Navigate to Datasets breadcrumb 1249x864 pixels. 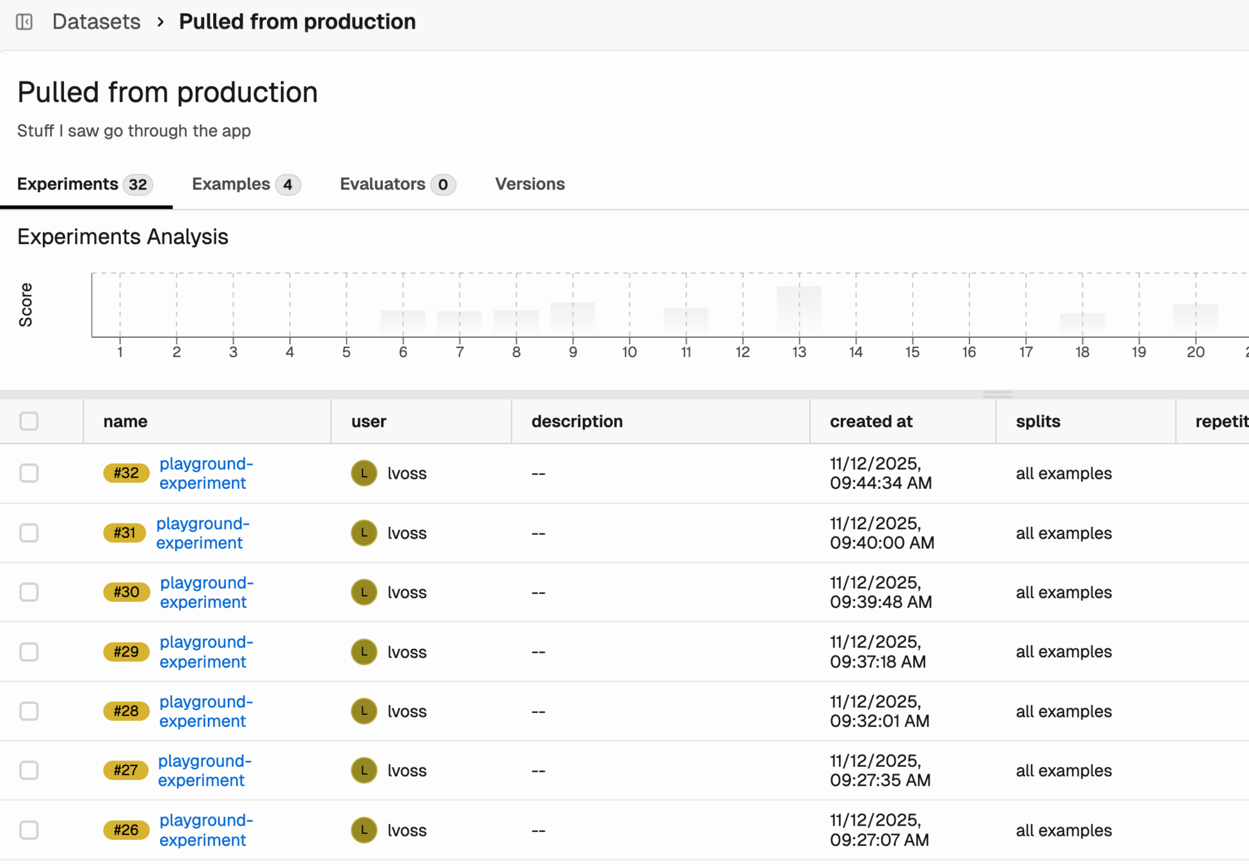point(96,22)
